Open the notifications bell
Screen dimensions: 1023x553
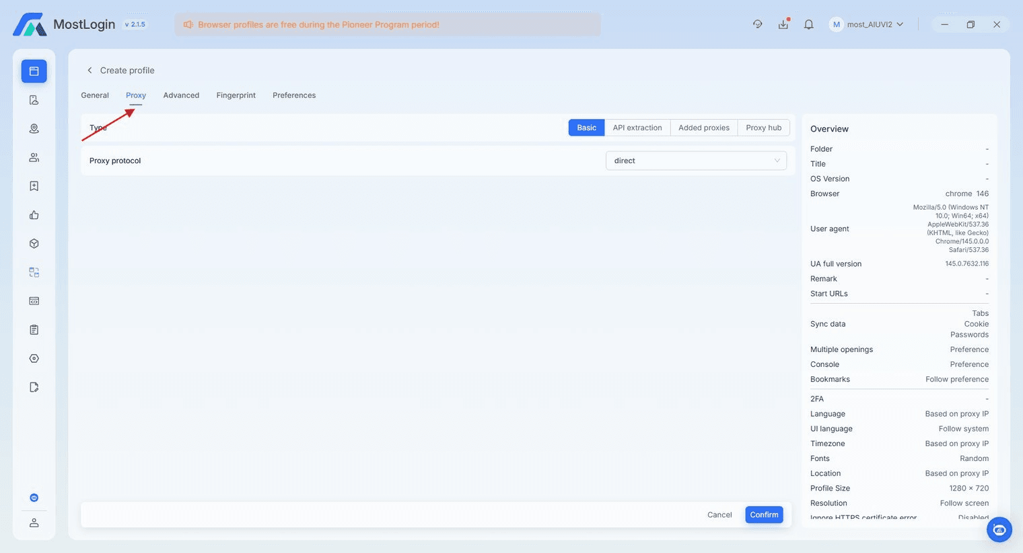coord(809,24)
